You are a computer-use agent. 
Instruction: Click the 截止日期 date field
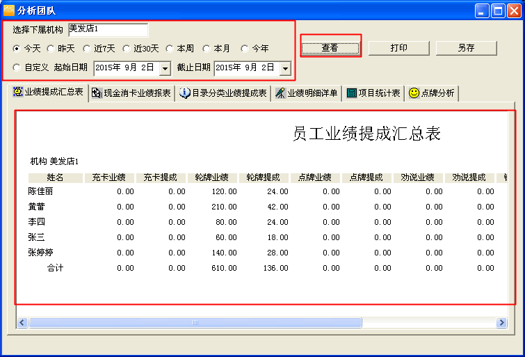(253, 68)
